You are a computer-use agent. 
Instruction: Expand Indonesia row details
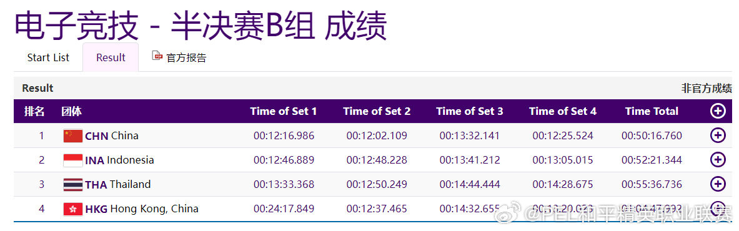[x=717, y=160]
